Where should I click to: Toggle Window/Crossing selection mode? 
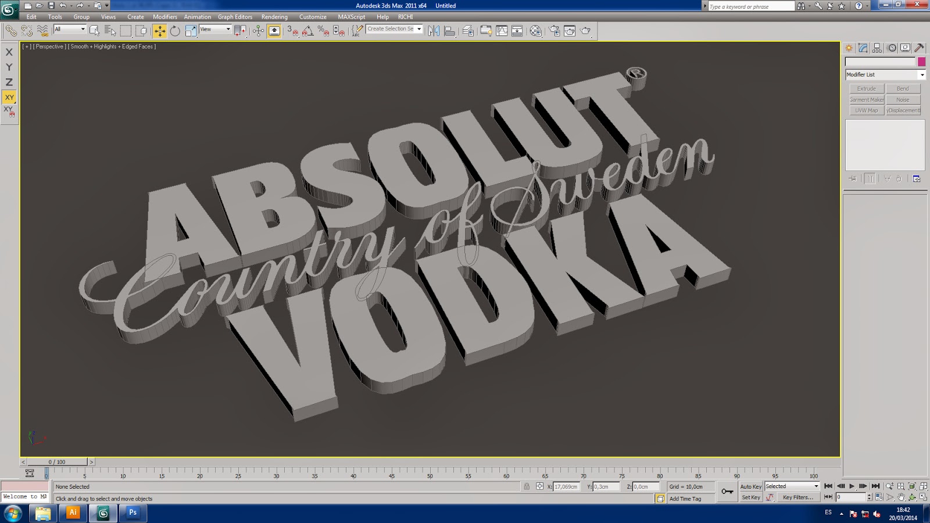click(x=141, y=31)
